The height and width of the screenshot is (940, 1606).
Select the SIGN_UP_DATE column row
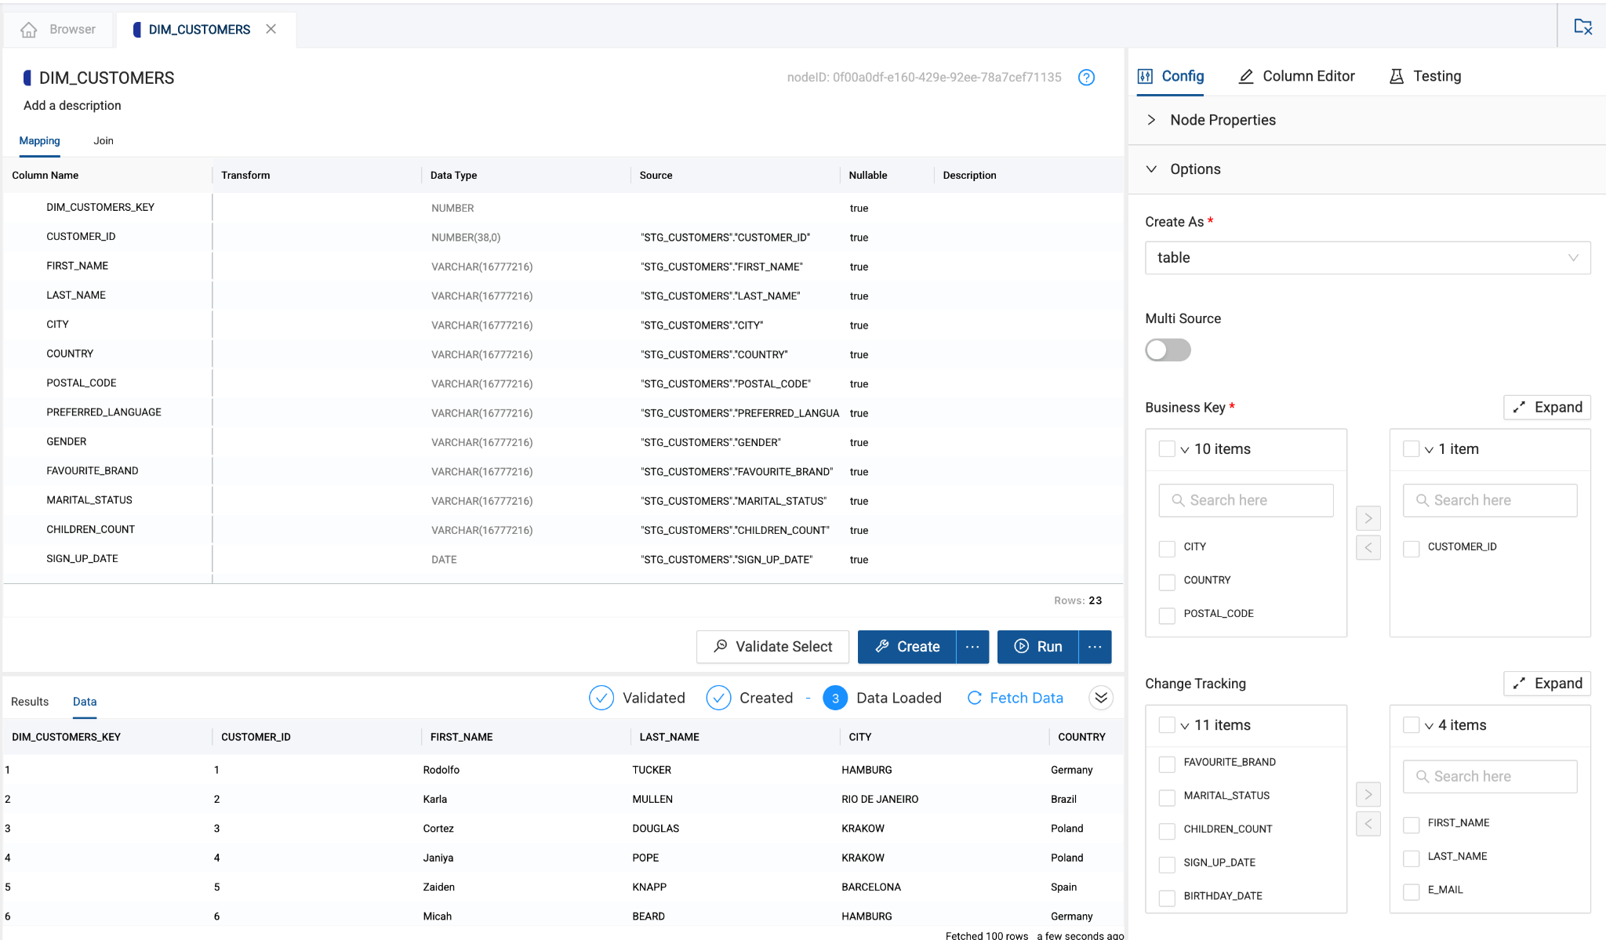tap(563, 559)
